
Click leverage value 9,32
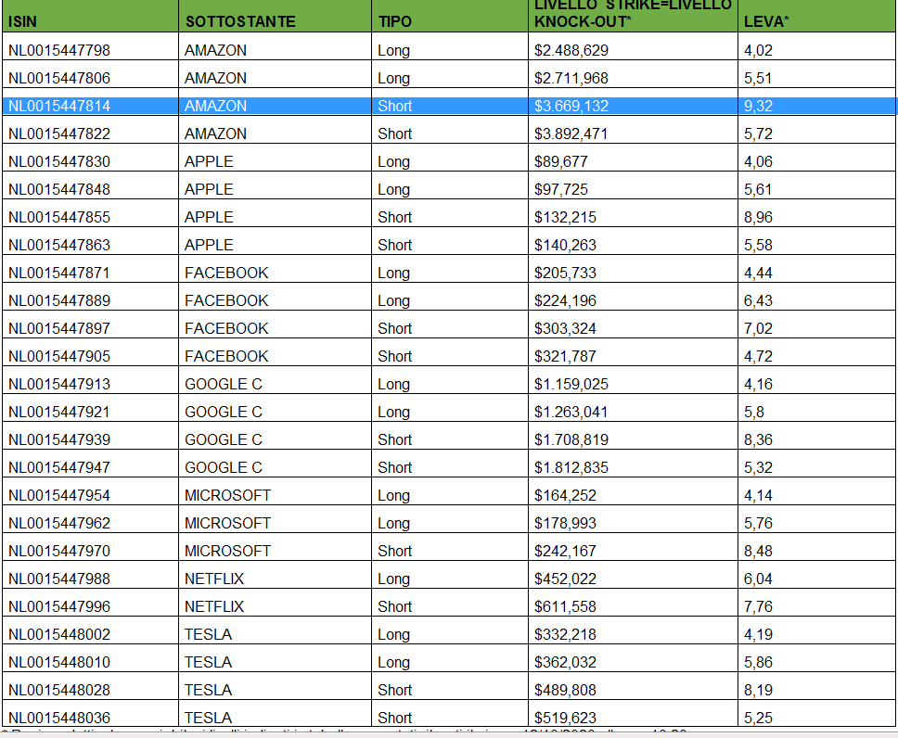758,106
